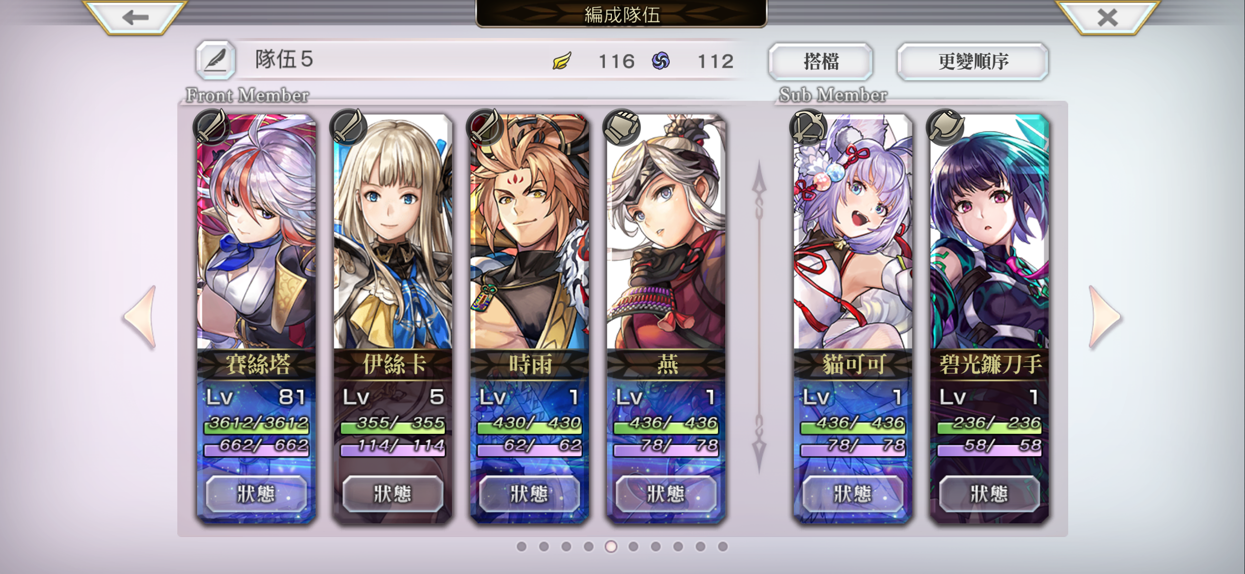The height and width of the screenshot is (574, 1245).
Task: Select the last team page dot
Action: click(723, 547)
